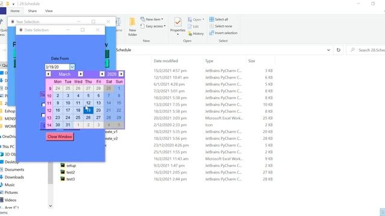Open Documents in the navigation pane

click(x=14, y=169)
